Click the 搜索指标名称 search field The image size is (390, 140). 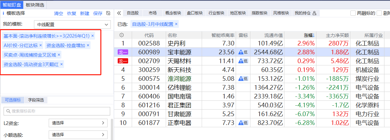coord(57,111)
